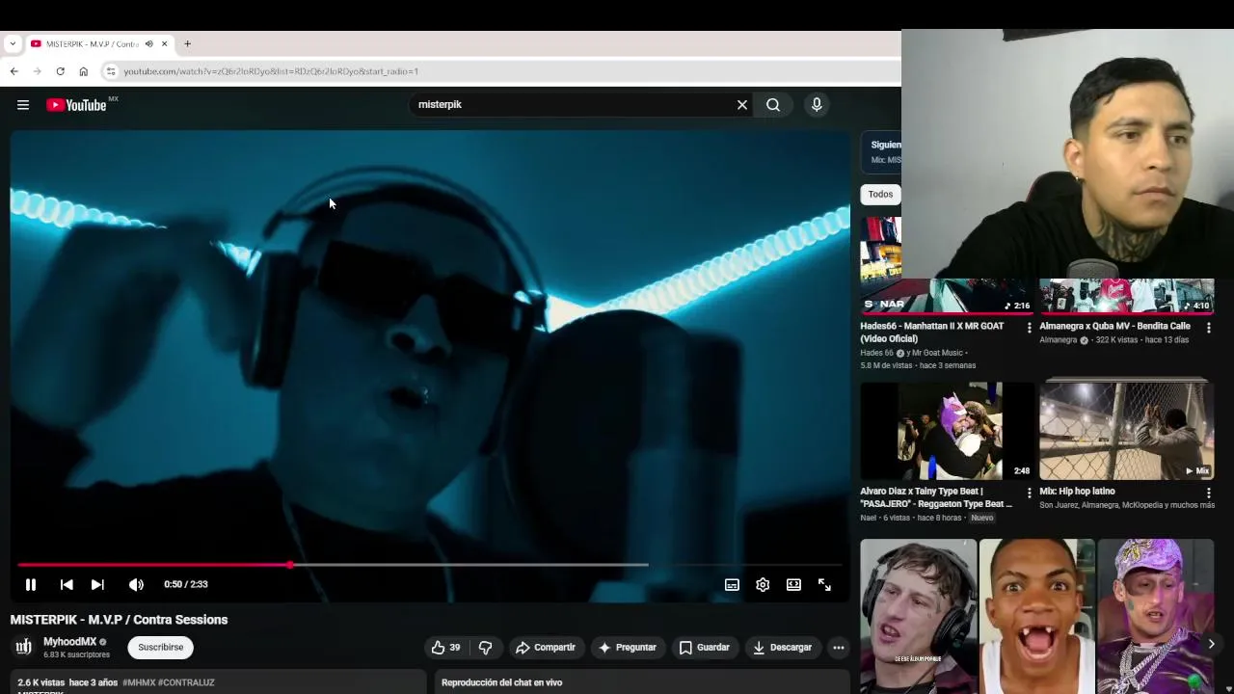Open the MyhoodMX channel avatar

[x=24, y=647]
